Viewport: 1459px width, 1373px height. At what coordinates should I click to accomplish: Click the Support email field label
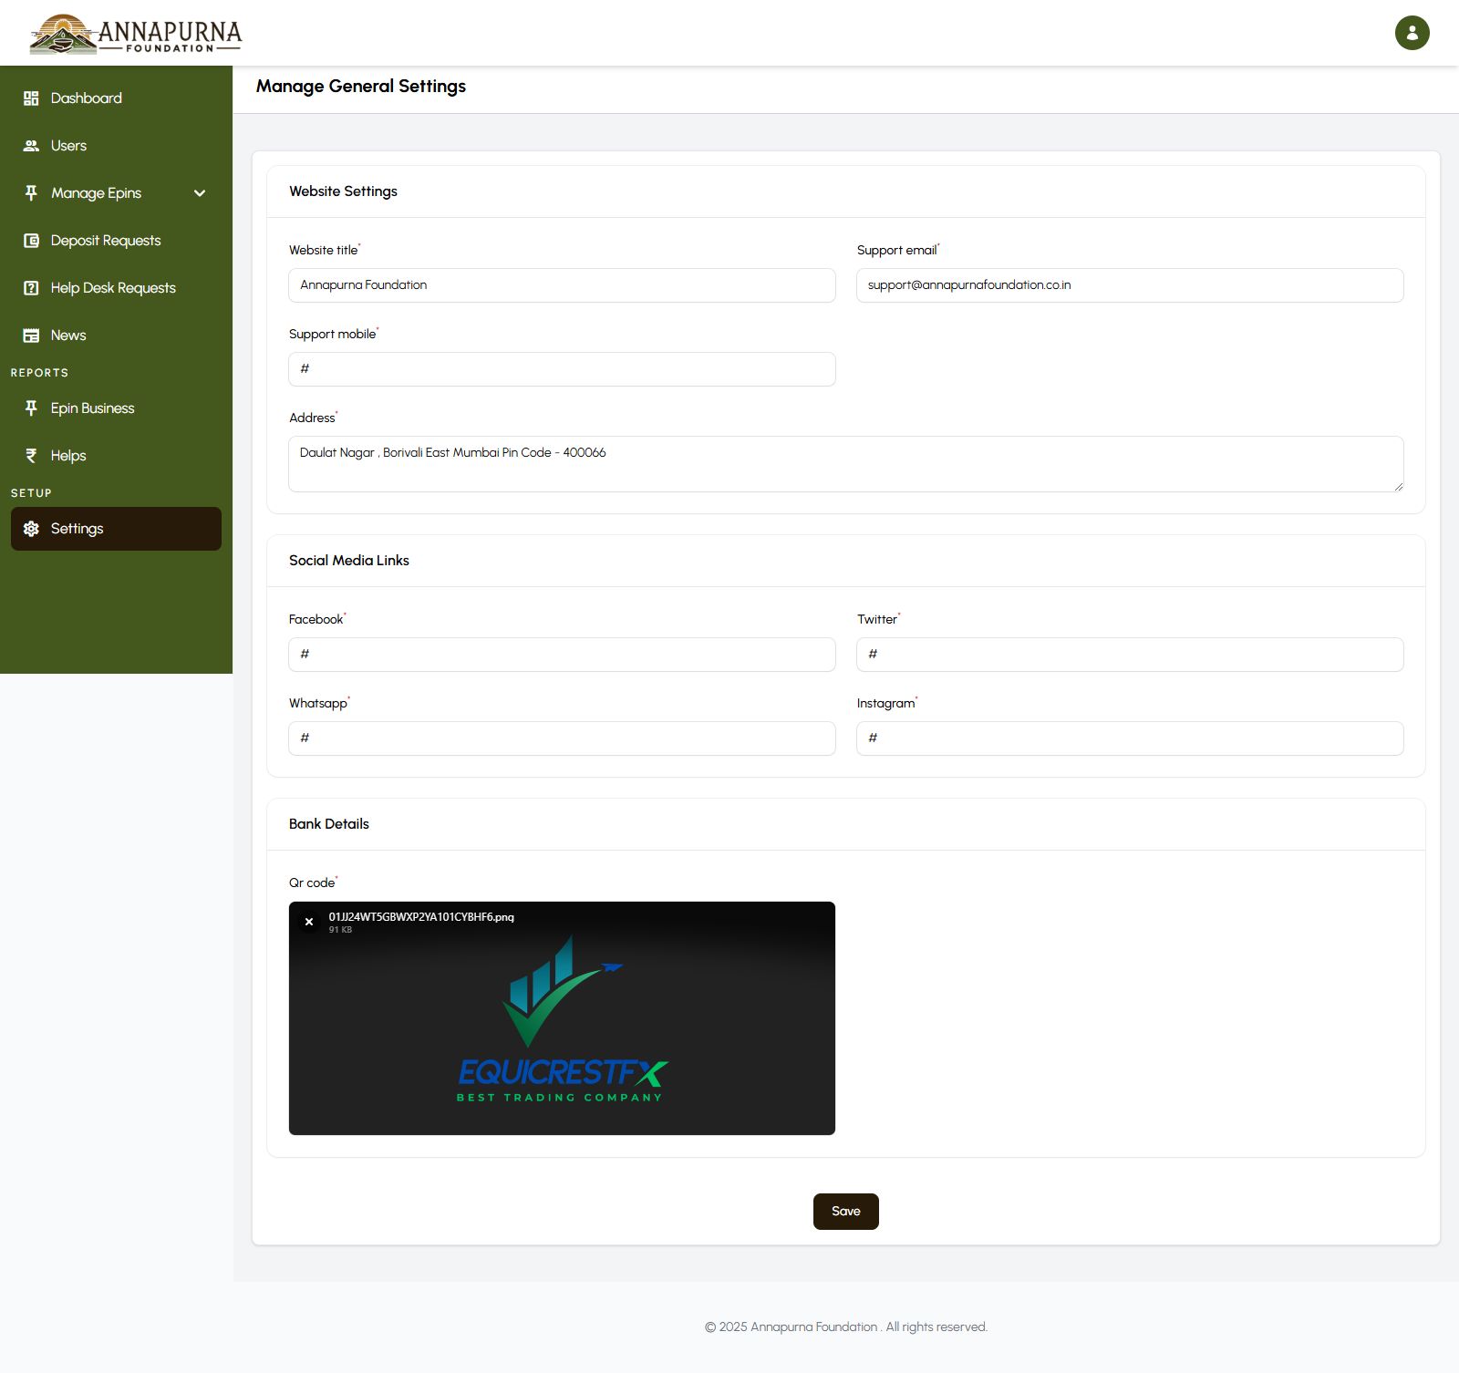(x=898, y=250)
